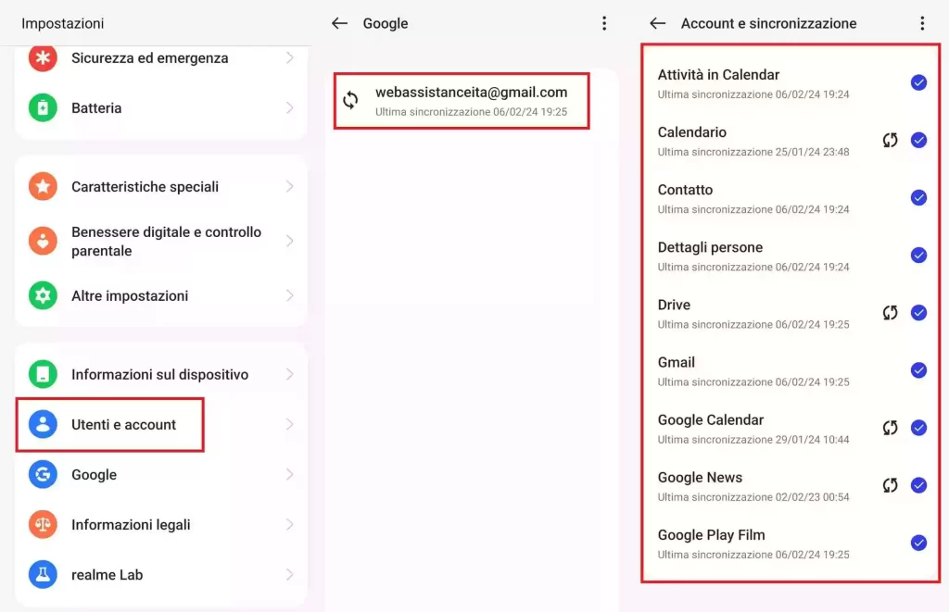Tap the chevron on Caratteristiche speciali row
This screenshot has width=949, height=612.
[x=290, y=186]
